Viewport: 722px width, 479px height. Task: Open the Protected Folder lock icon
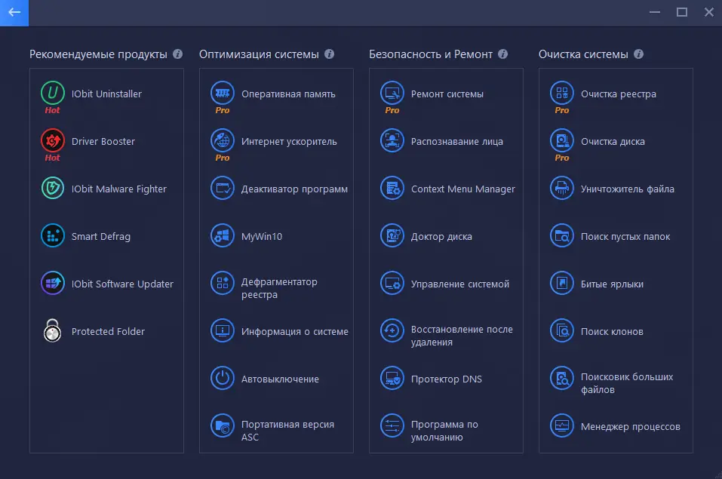point(53,330)
